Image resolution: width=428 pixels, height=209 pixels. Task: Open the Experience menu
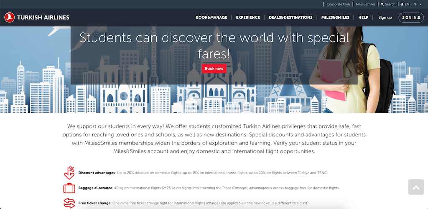pos(248,18)
